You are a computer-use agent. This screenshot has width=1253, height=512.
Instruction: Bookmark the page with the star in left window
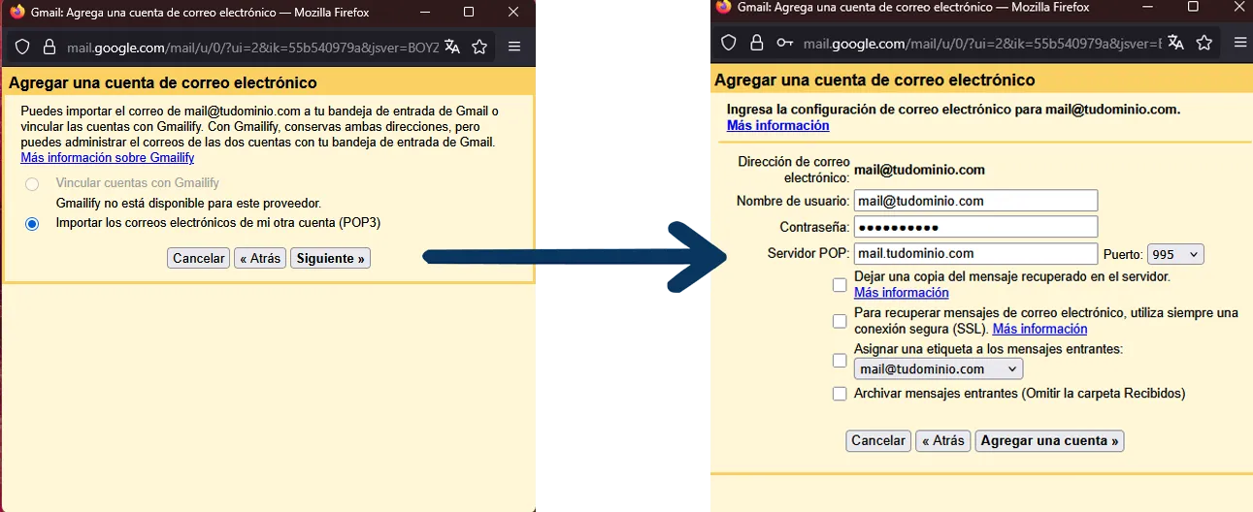[478, 47]
